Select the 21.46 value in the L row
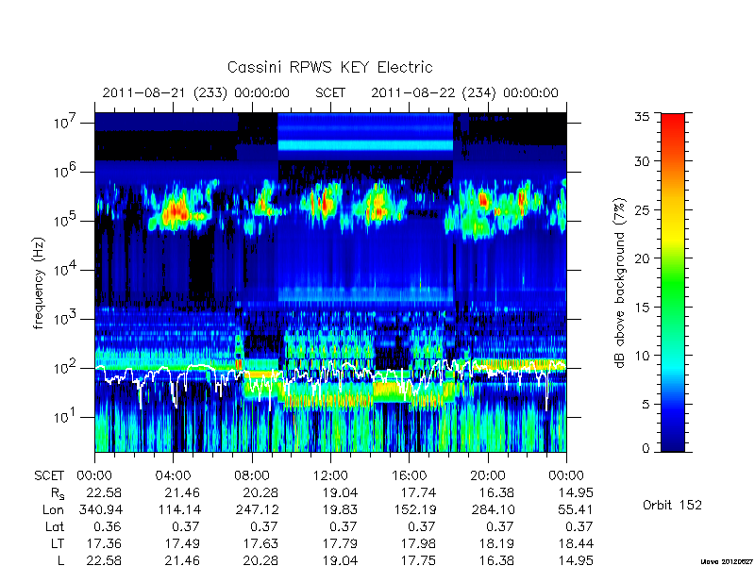The image size is (755, 566). click(x=182, y=560)
